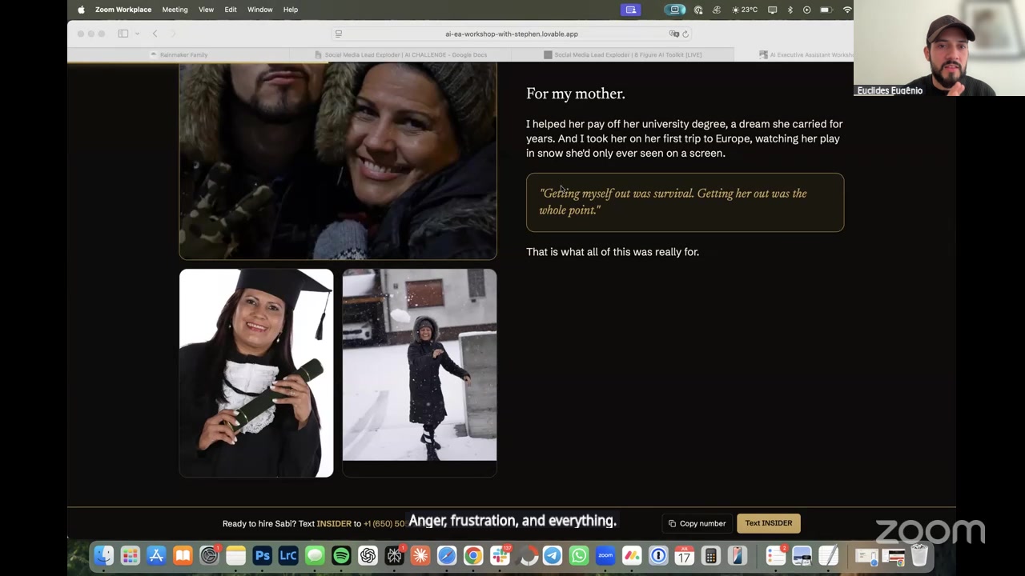Open Telegram from the Dock
Screen dimensions: 1025x576
pos(553,555)
